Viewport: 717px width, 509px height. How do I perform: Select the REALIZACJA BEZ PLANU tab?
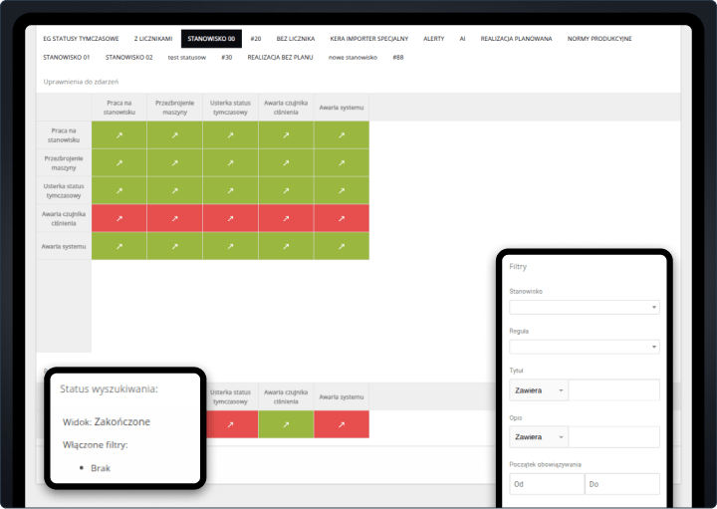[x=280, y=58]
